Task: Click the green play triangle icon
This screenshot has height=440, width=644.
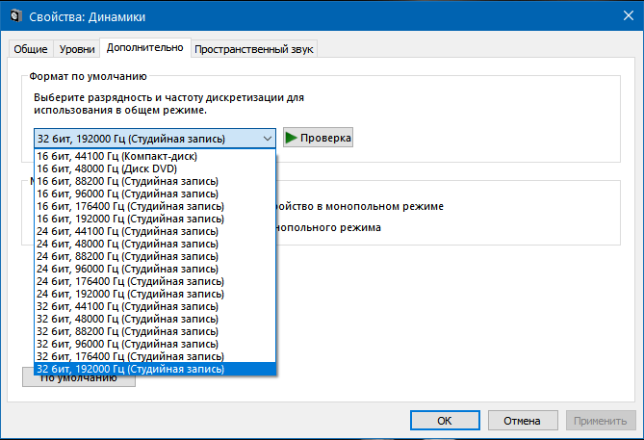Action: click(x=292, y=138)
